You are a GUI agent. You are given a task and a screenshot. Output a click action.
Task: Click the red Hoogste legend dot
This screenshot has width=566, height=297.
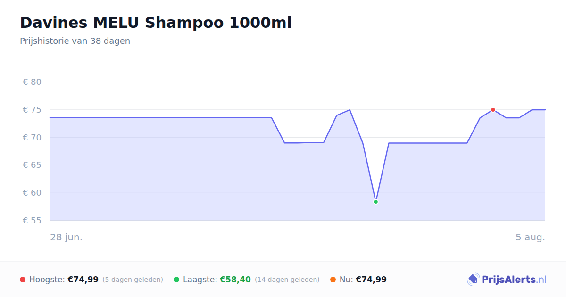[x=23, y=280]
